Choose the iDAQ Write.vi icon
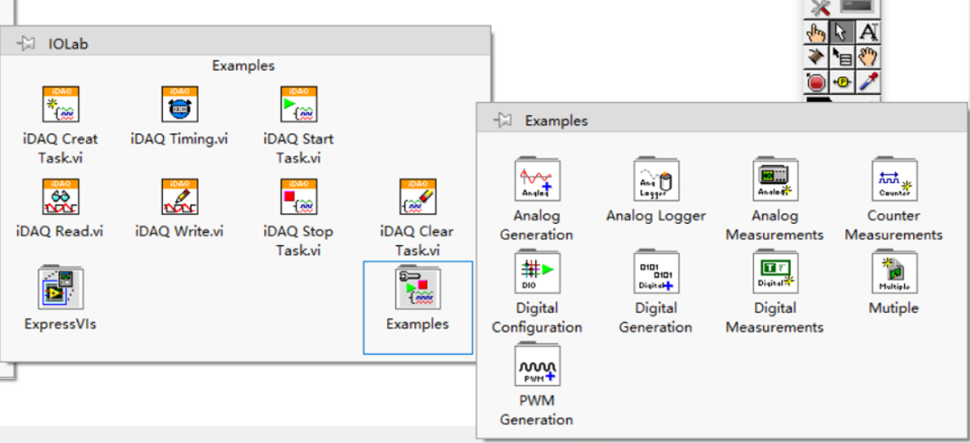Screen dimensions: 970x443 [179, 196]
